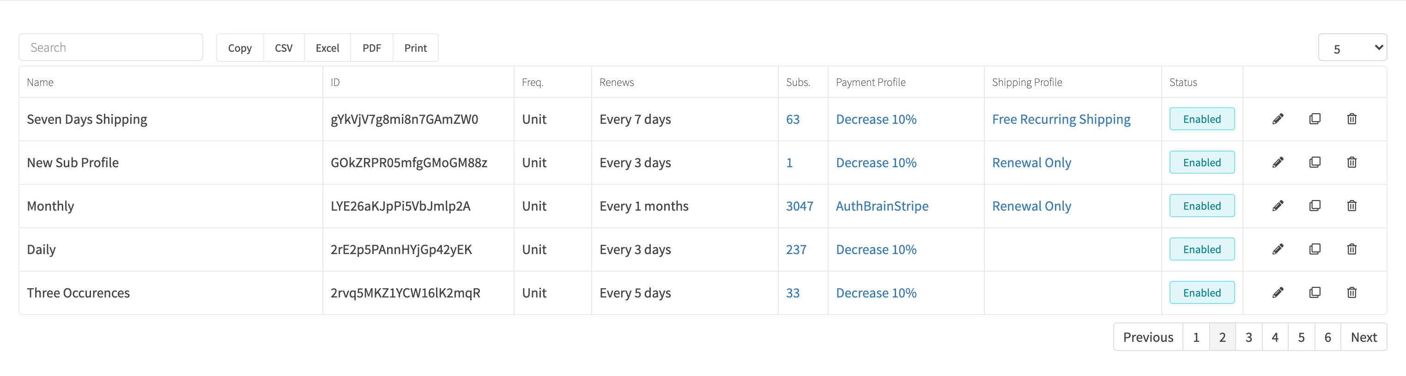Image resolution: width=1406 pixels, height=376 pixels.
Task: Export the table as CSV
Action: coord(284,48)
